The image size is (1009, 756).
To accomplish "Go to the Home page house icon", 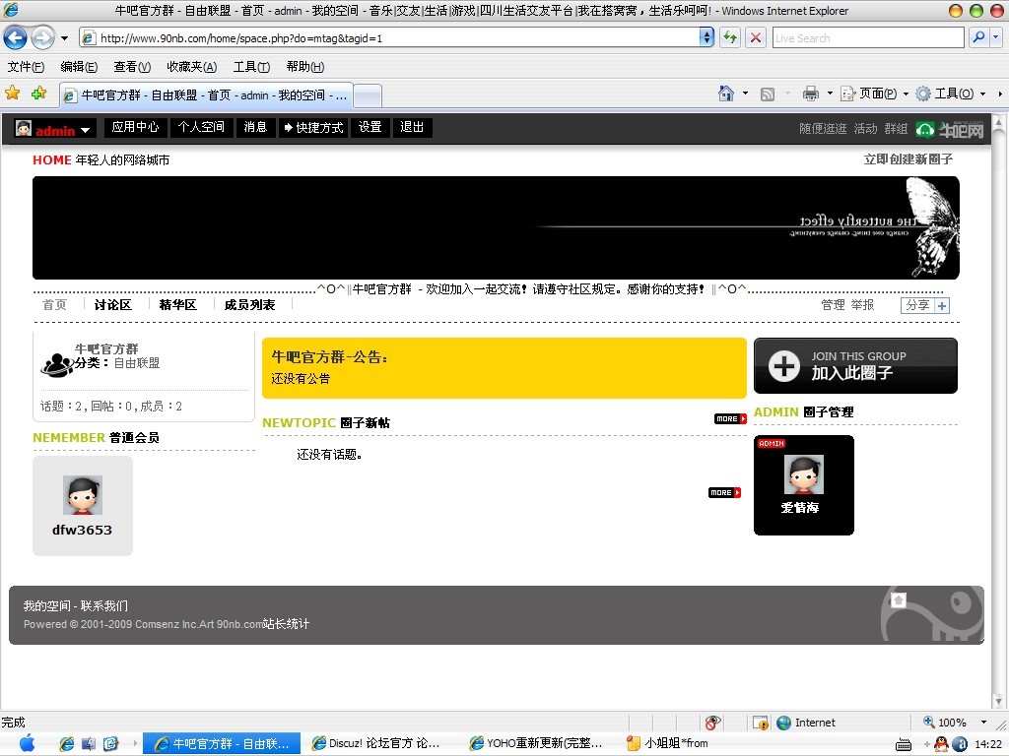I will [x=726, y=94].
